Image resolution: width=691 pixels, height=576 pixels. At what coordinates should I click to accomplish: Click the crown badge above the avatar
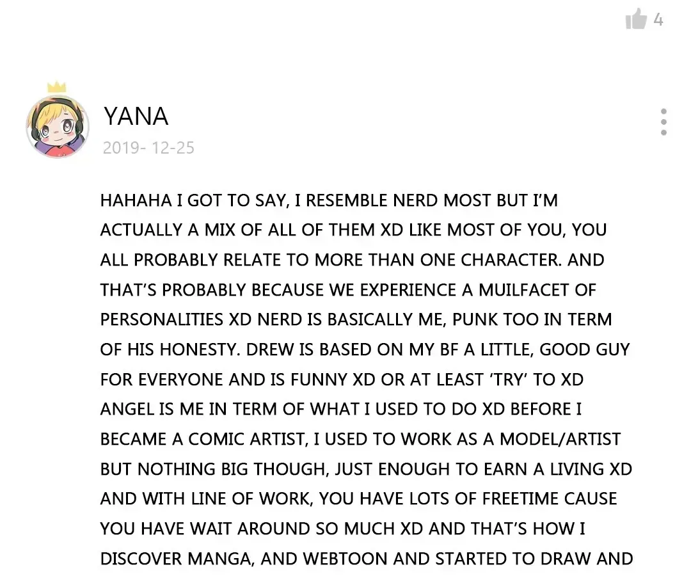pos(56,87)
